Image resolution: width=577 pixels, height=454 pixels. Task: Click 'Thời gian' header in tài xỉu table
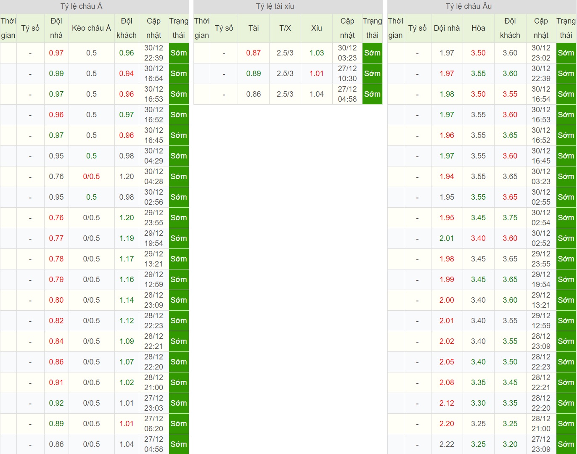click(x=202, y=28)
